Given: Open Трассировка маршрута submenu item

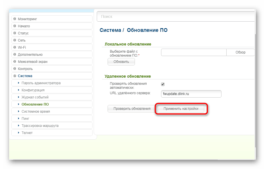Looking at the screenshot, I should point(52,125).
